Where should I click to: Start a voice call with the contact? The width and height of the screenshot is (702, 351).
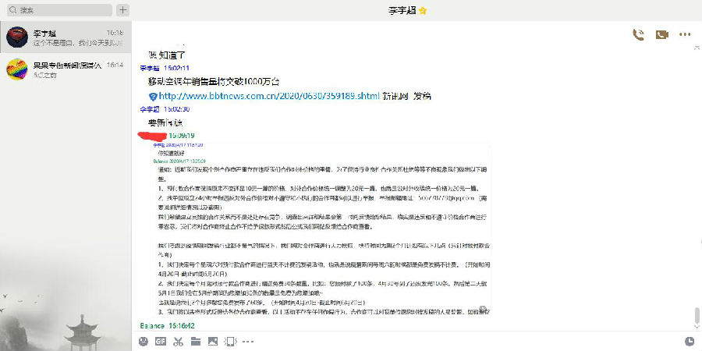click(638, 34)
